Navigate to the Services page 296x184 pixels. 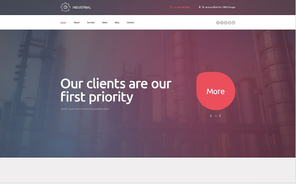click(91, 22)
